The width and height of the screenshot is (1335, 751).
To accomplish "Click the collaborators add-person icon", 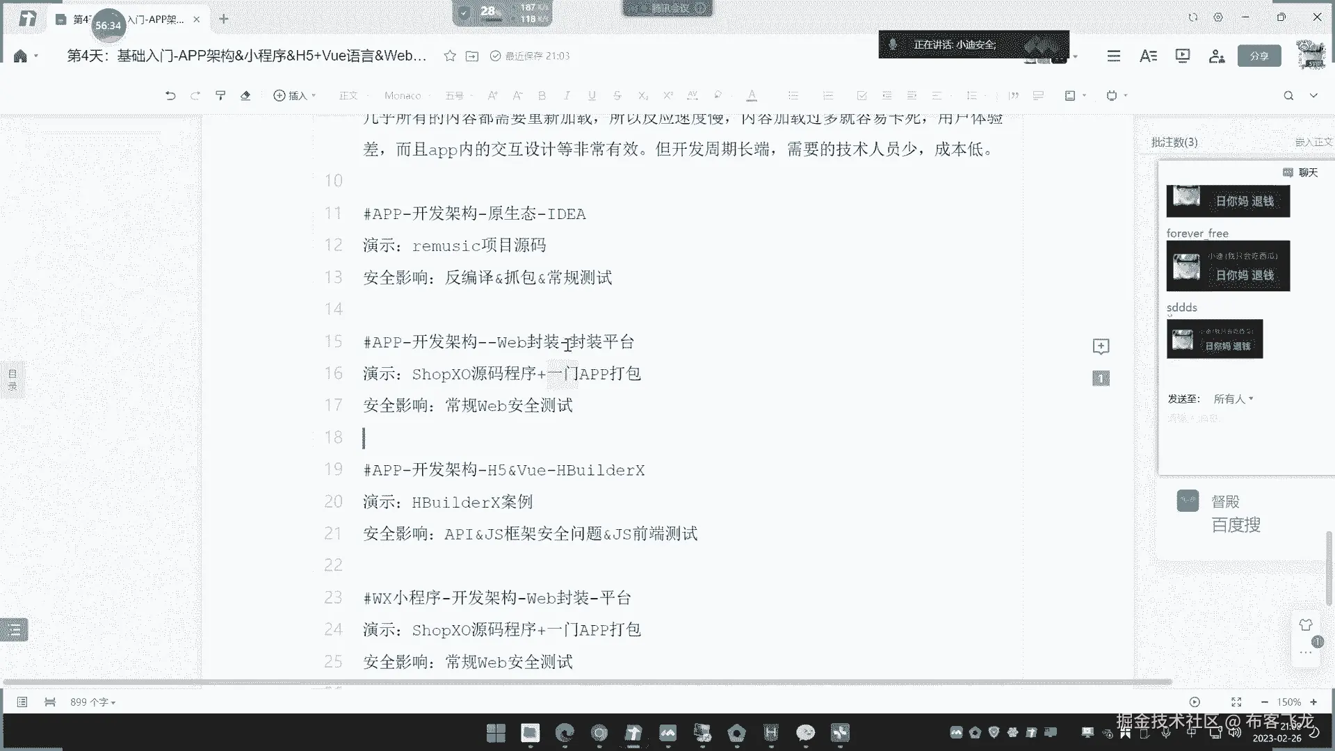I will (x=1216, y=56).
